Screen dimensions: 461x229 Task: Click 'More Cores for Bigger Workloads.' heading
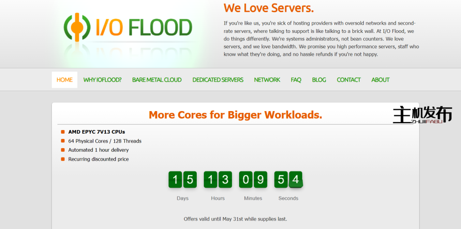(235, 115)
